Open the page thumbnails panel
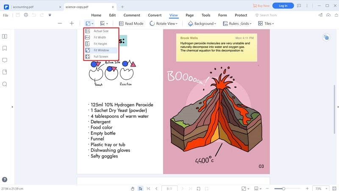The width and height of the screenshot is (339, 191). click(5, 36)
